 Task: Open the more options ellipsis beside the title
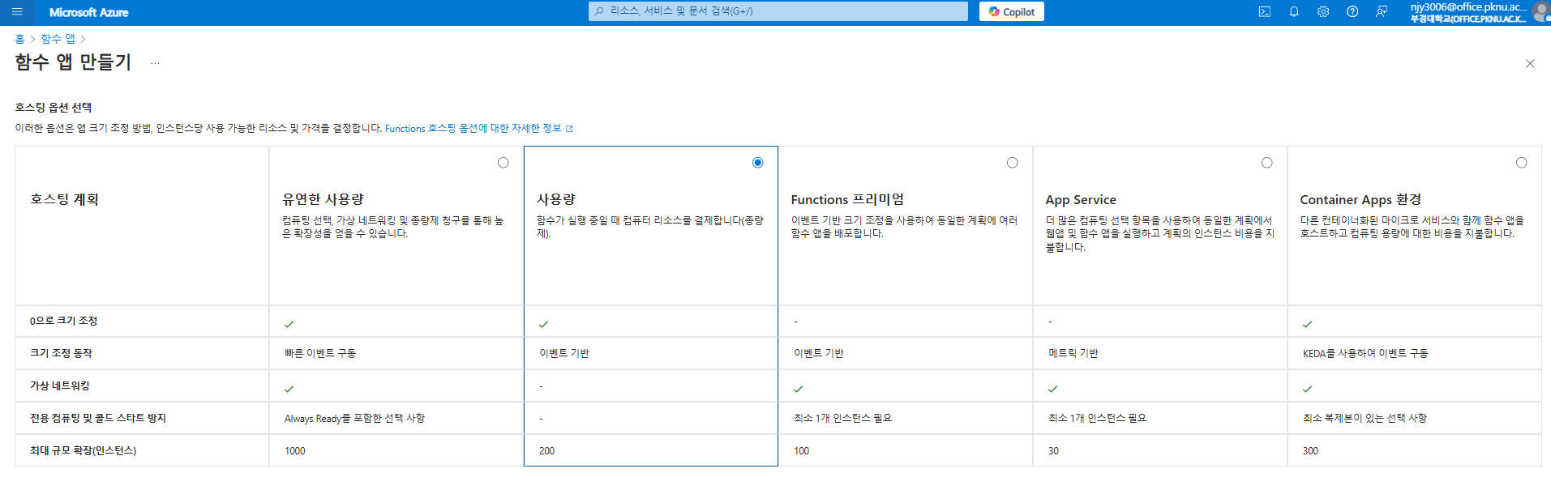tap(155, 62)
